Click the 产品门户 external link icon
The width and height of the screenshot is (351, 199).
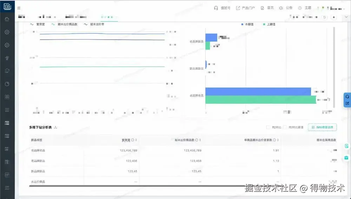pyautogui.click(x=238, y=8)
